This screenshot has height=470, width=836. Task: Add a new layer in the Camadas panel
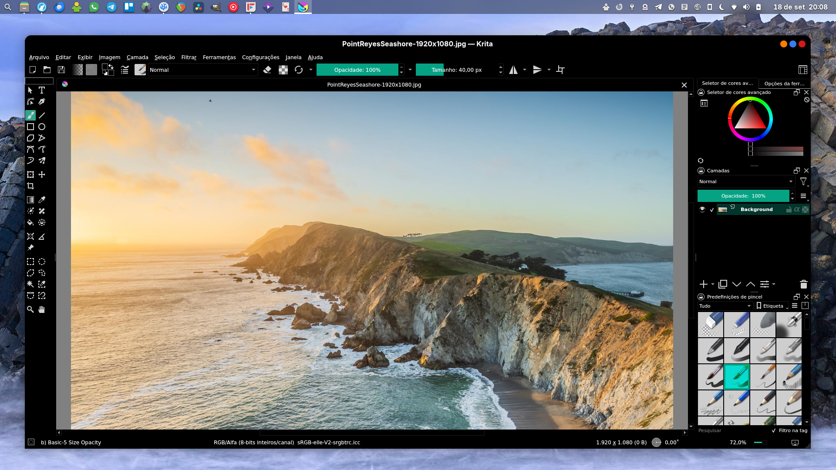pyautogui.click(x=704, y=284)
